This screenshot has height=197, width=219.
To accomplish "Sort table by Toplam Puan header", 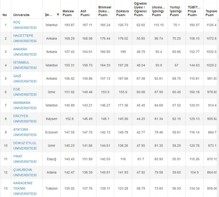I will 211,13.
